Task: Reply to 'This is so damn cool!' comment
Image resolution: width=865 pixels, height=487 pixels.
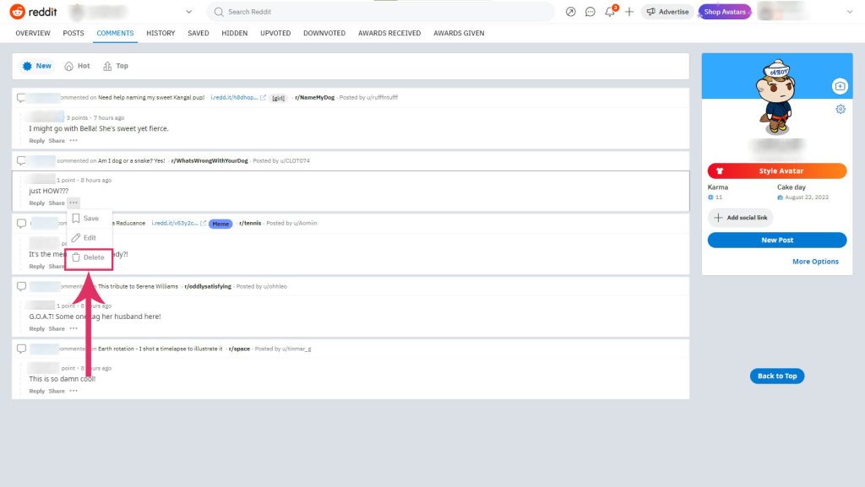Action: point(37,391)
